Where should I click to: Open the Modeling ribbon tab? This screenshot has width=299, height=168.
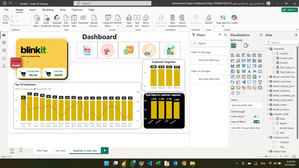48,10
